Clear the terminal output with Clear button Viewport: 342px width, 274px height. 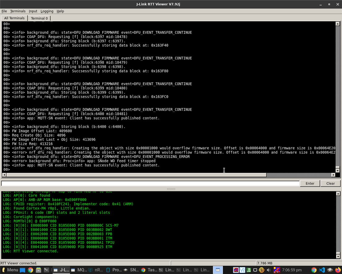pos(331,183)
